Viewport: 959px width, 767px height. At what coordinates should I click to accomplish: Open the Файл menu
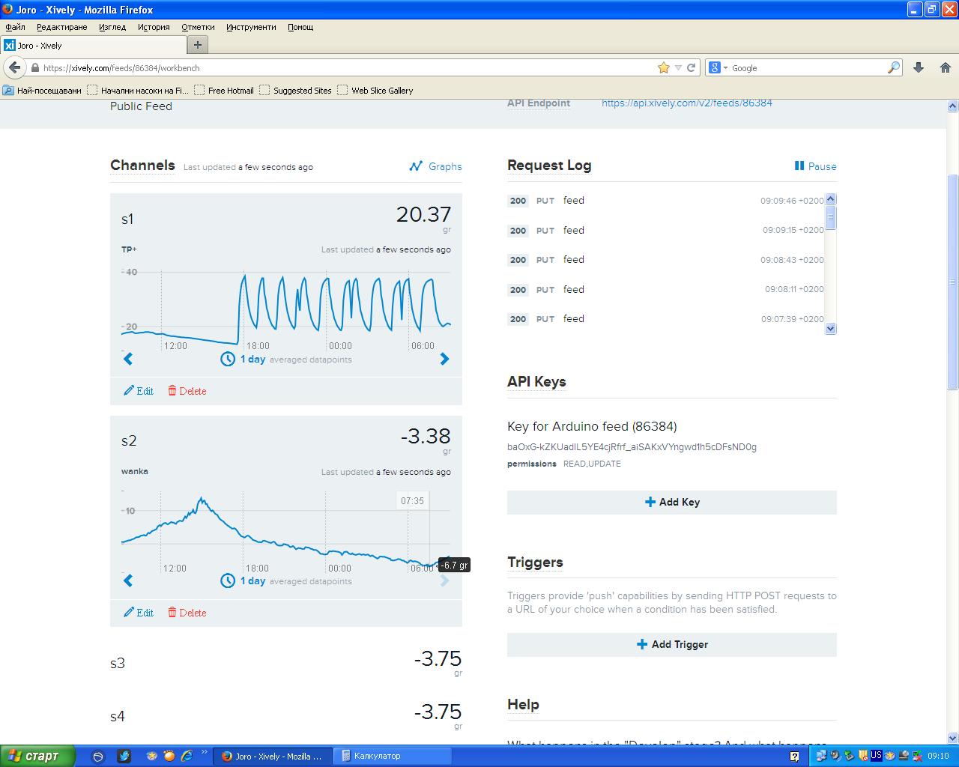(15, 27)
